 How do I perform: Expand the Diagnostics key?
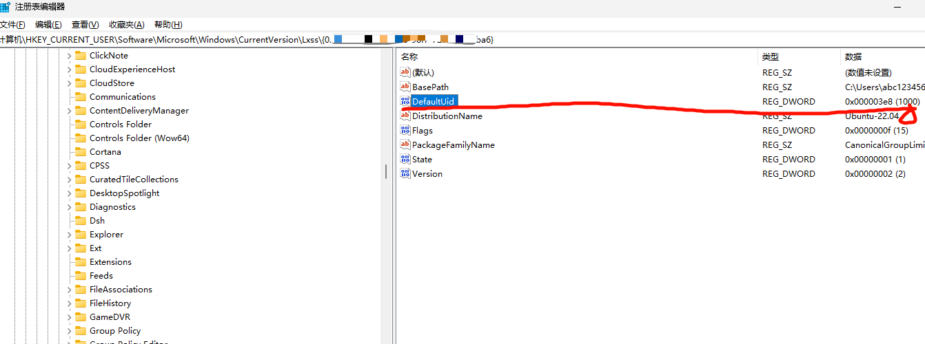click(x=69, y=207)
